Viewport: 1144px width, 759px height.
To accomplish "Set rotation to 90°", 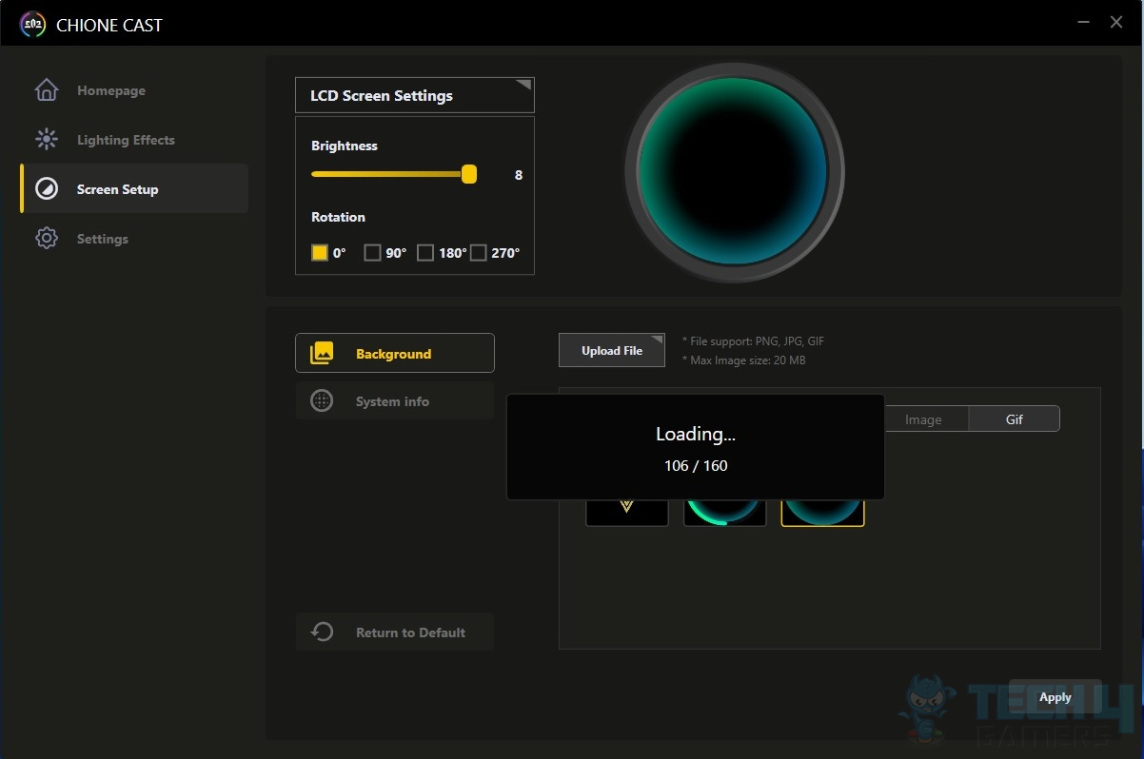I will pos(372,253).
